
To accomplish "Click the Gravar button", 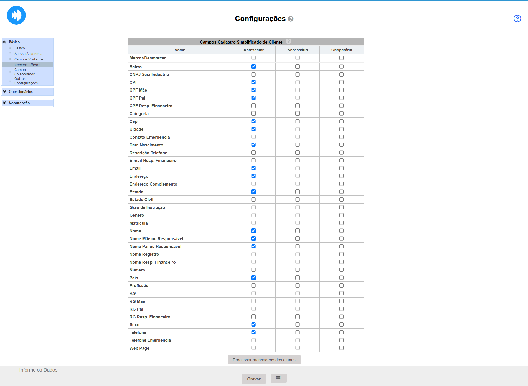I will [x=253, y=379].
